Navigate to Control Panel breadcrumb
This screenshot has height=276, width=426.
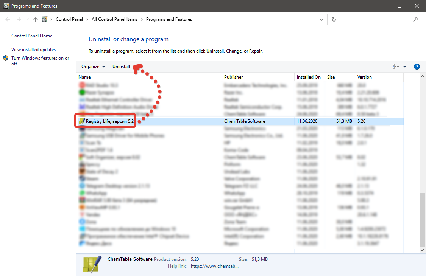(69, 19)
